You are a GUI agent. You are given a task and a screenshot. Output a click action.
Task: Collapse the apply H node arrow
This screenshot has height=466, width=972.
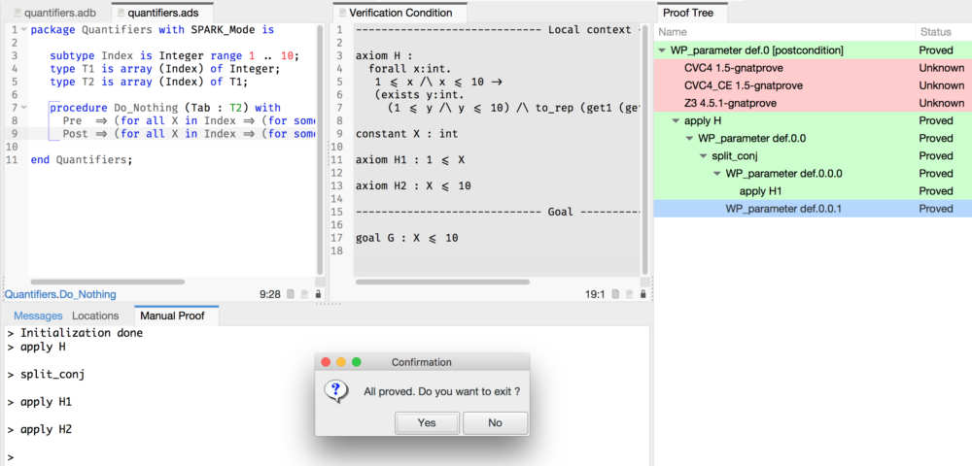(x=676, y=120)
